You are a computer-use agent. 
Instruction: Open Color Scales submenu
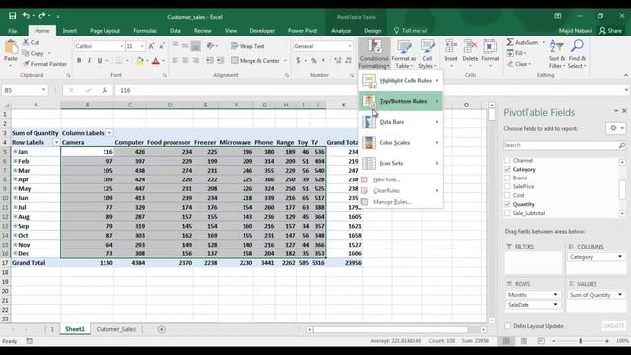coord(400,143)
